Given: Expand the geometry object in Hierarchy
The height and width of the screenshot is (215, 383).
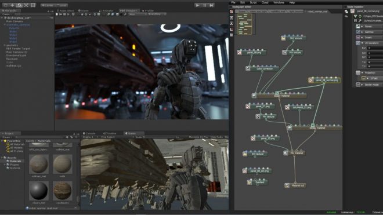Looking at the screenshot, I should (x=5, y=45).
